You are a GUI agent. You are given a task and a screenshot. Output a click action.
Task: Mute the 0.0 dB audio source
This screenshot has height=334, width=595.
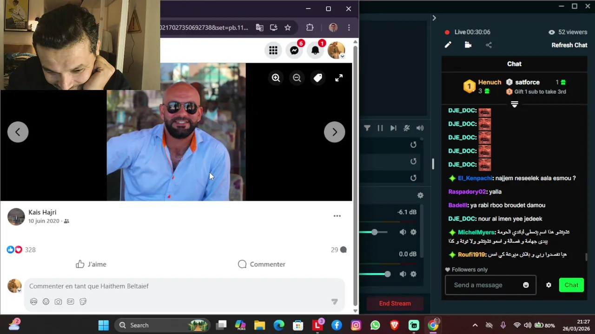coord(403,274)
